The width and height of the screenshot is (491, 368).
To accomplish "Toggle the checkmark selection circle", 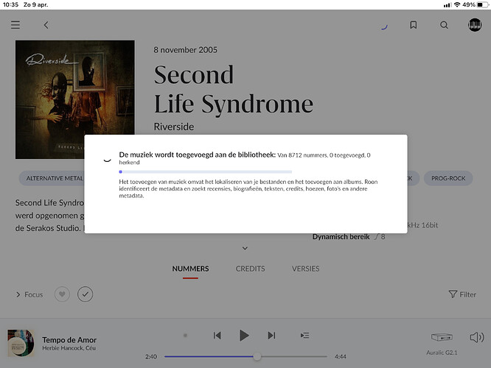I will (86, 294).
